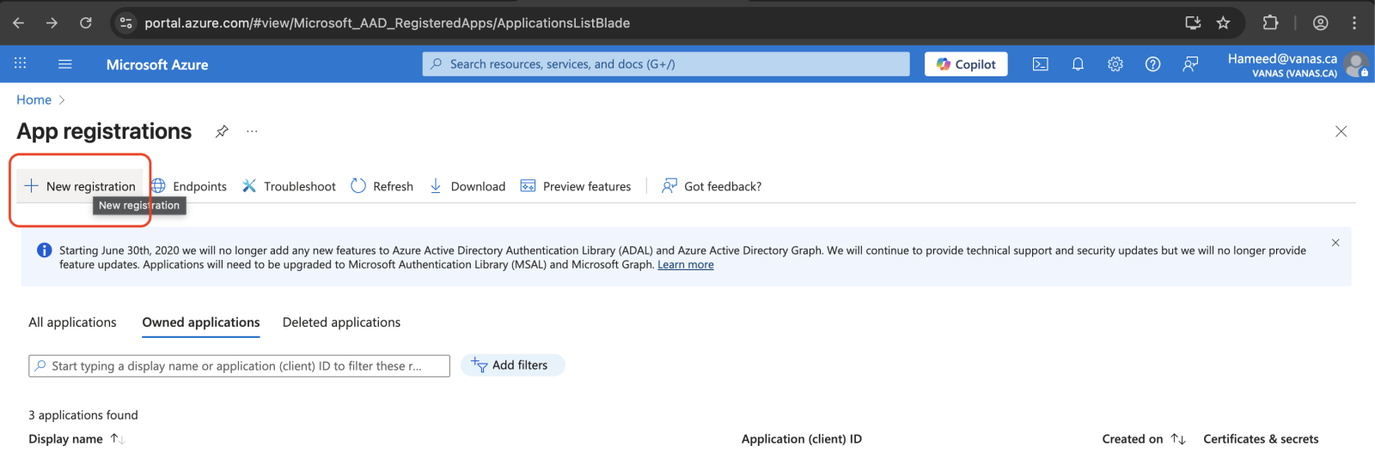Launch Cloud Shell from the header
This screenshot has width=1375, height=452.
click(x=1040, y=64)
